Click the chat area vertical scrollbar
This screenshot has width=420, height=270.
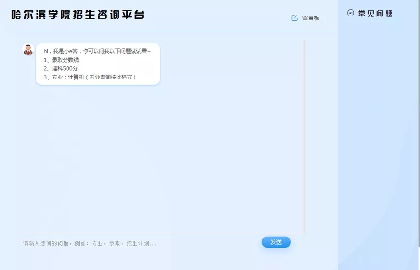pos(304,136)
